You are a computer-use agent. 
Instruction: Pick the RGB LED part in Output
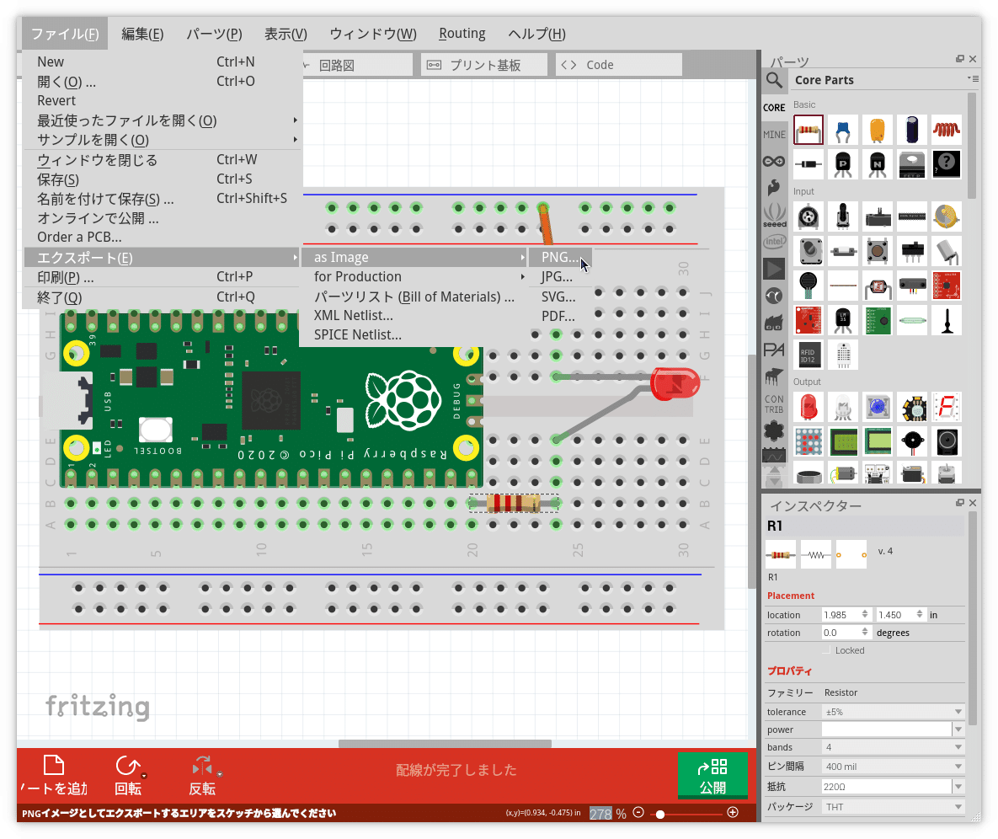coord(843,408)
